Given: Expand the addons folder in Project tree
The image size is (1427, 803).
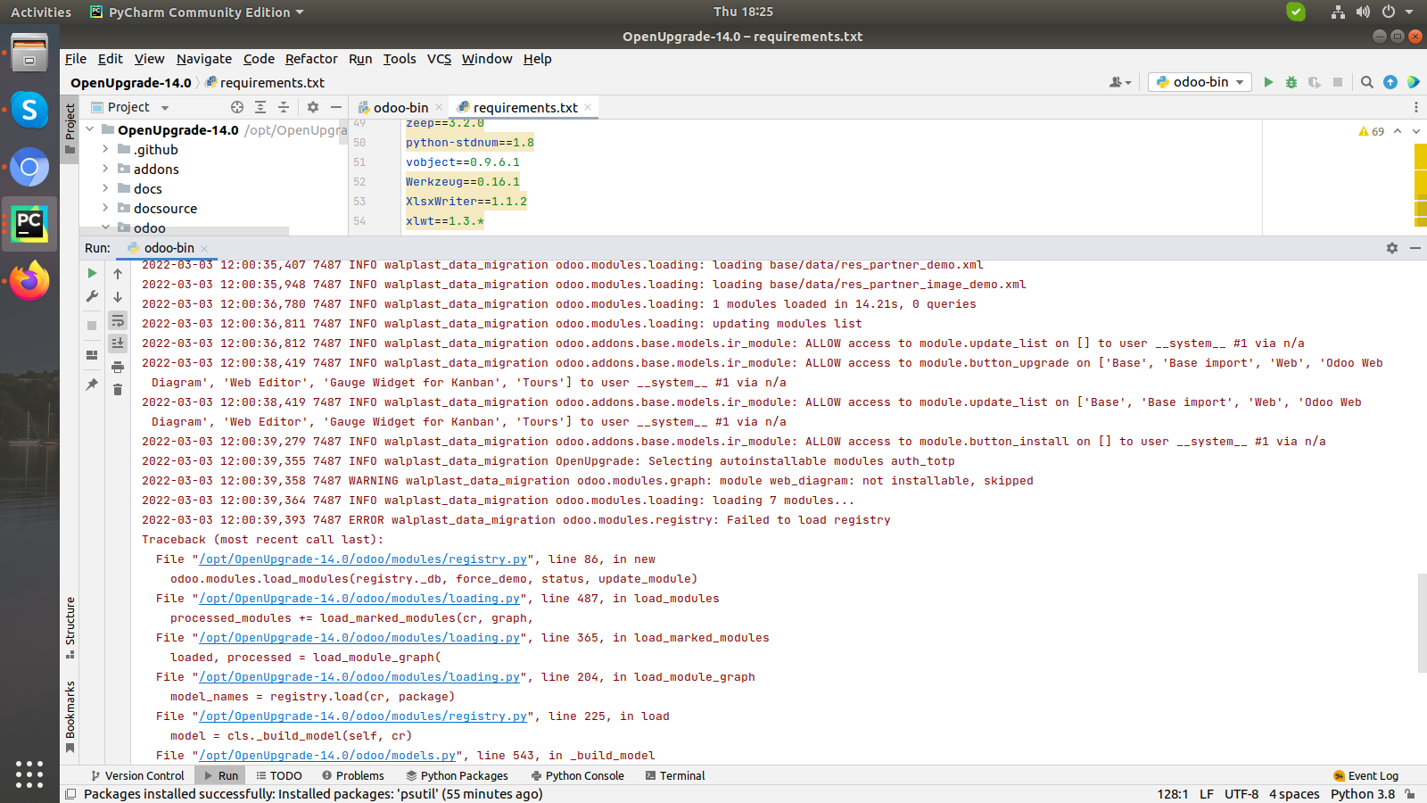Looking at the screenshot, I should [106, 169].
